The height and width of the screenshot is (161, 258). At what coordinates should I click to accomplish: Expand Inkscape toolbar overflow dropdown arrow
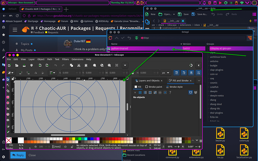[125, 65]
